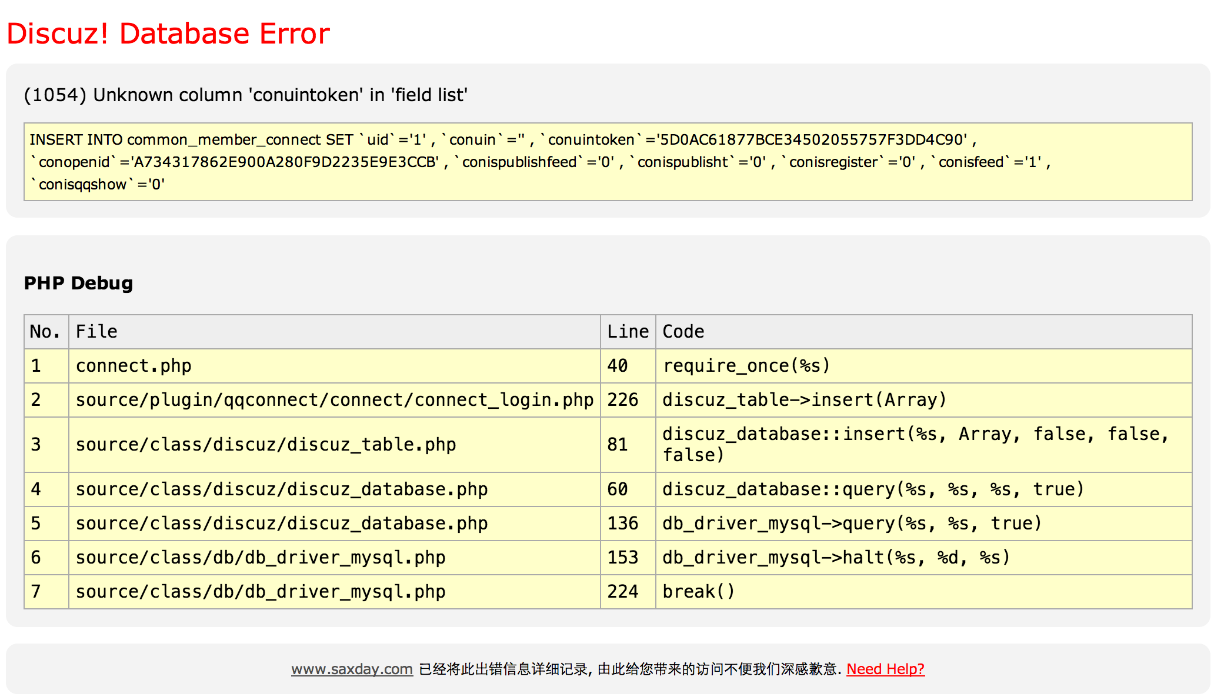Select the connect_login.php file path cell
Screen dimensions: 1214x700
pyautogui.click(x=334, y=400)
